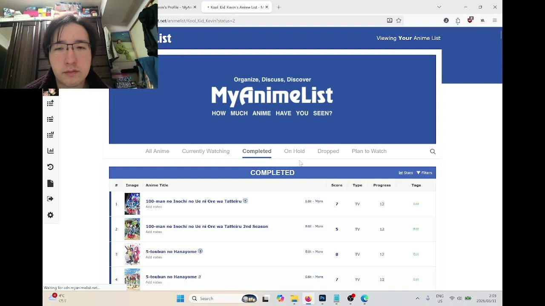The height and width of the screenshot is (306, 545).
Task: Switch to the Plan to Watch tab
Action: pos(369,151)
